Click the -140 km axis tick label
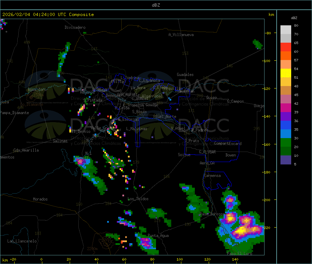Screen dimensions: 312x264 [x=267, y=116]
